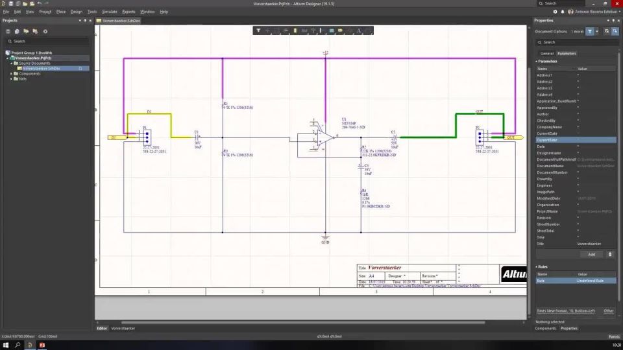Viewport: 623px width, 350px height.
Task: Click the horizontal scrollbar below the schematic
Action: coord(303,323)
